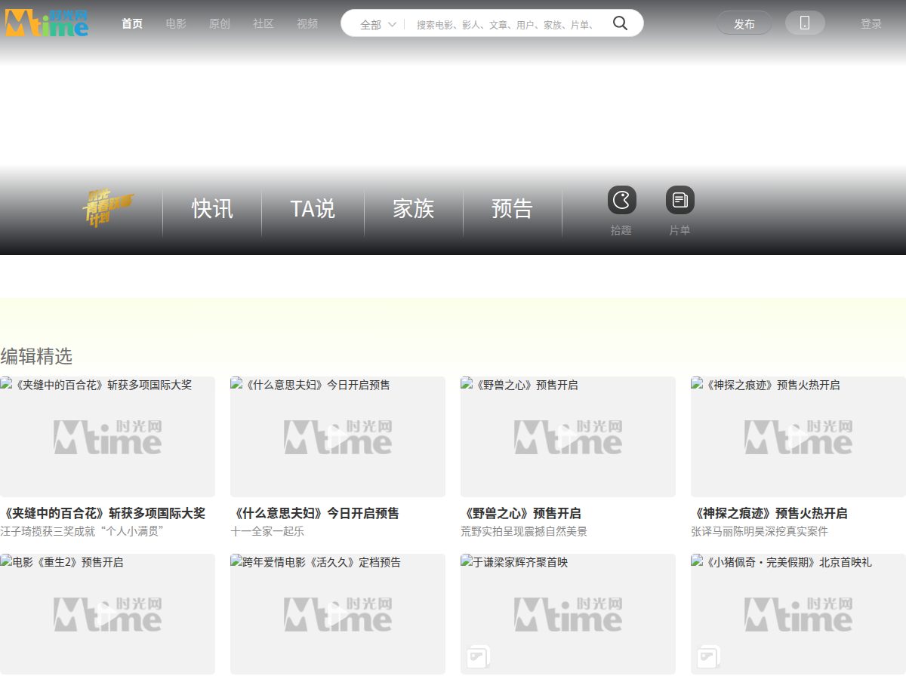Switch to the 快讯 tab
The width and height of the screenshot is (906, 679).
click(x=212, y=209)
